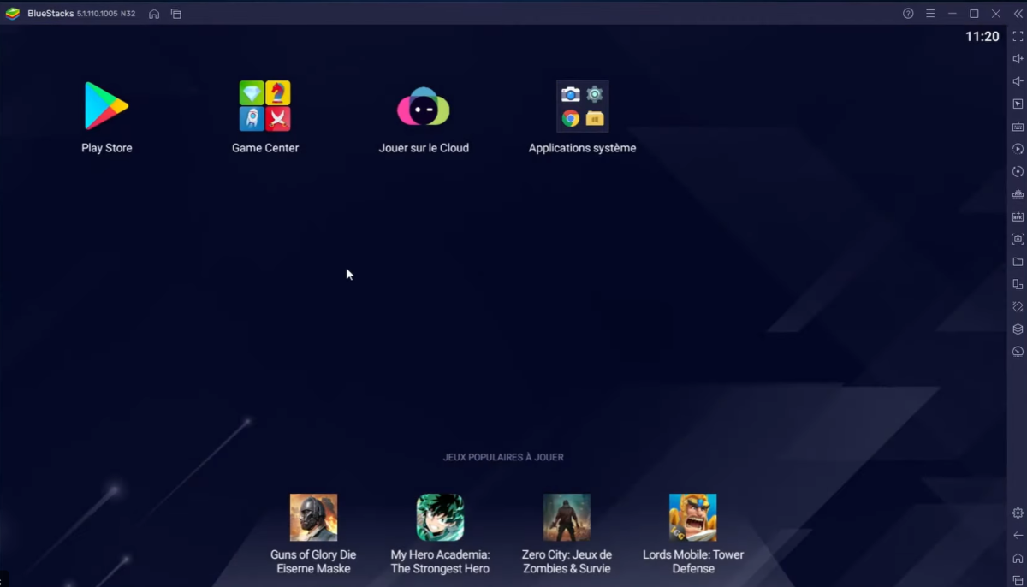This screenshot has width=1027, height=587.
Task: Open the Multi-instance manager icon
Action: [1018, 284]
